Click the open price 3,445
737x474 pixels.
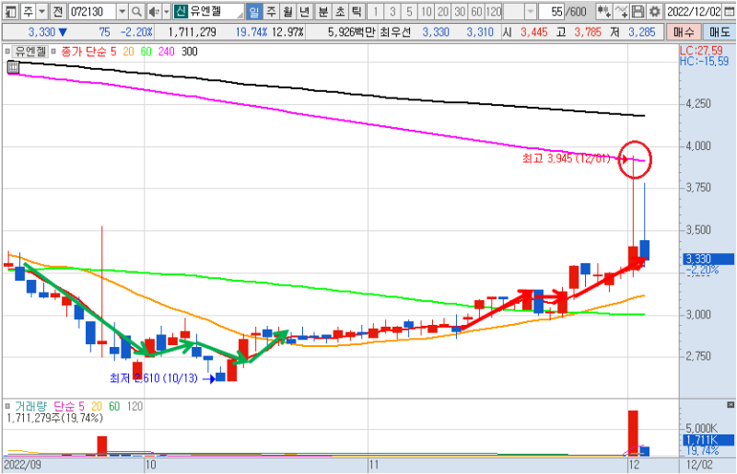534,32
